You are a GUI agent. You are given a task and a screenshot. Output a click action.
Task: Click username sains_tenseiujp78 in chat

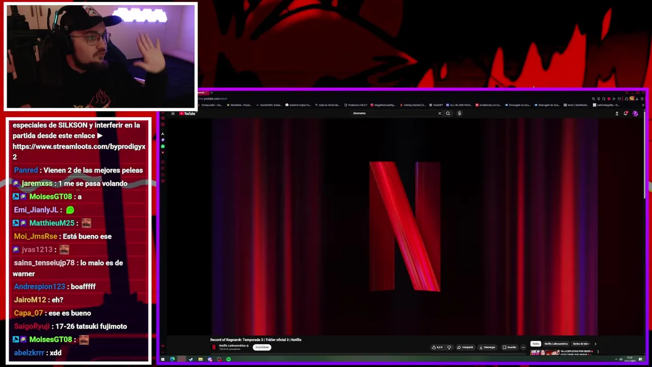click(44, 263)
